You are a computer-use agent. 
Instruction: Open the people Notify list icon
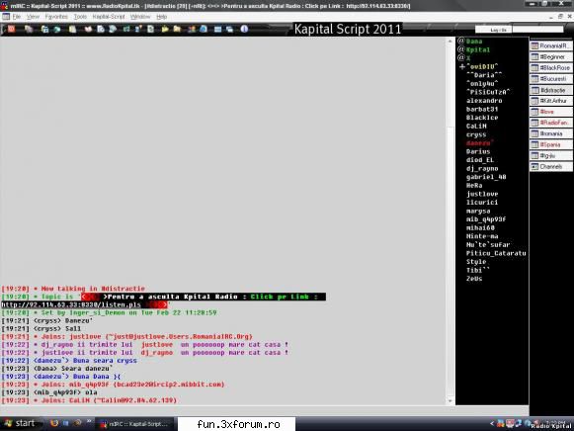(192, 29)
